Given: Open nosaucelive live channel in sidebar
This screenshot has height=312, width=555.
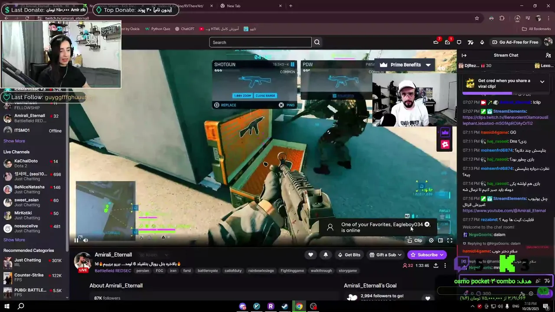Looking at the screenshot, I should 34,228.
